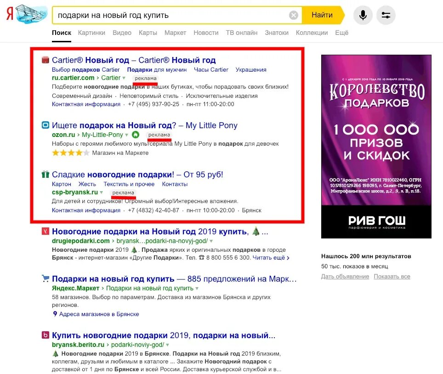
Task: Open search settings sliders icon
Action: [x=386, y=15]
